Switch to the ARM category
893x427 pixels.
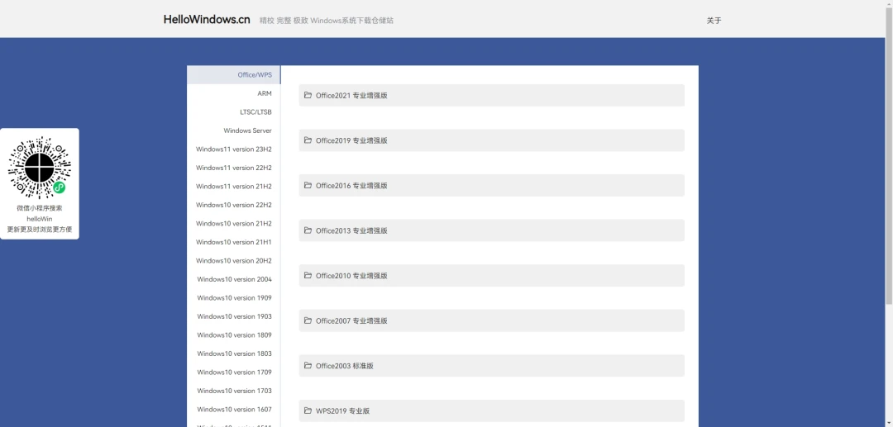(x=233, y=93)
